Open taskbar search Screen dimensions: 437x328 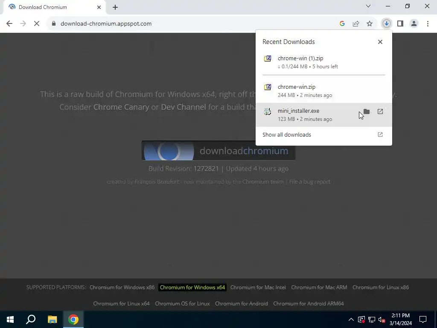[x=31, y=319]
